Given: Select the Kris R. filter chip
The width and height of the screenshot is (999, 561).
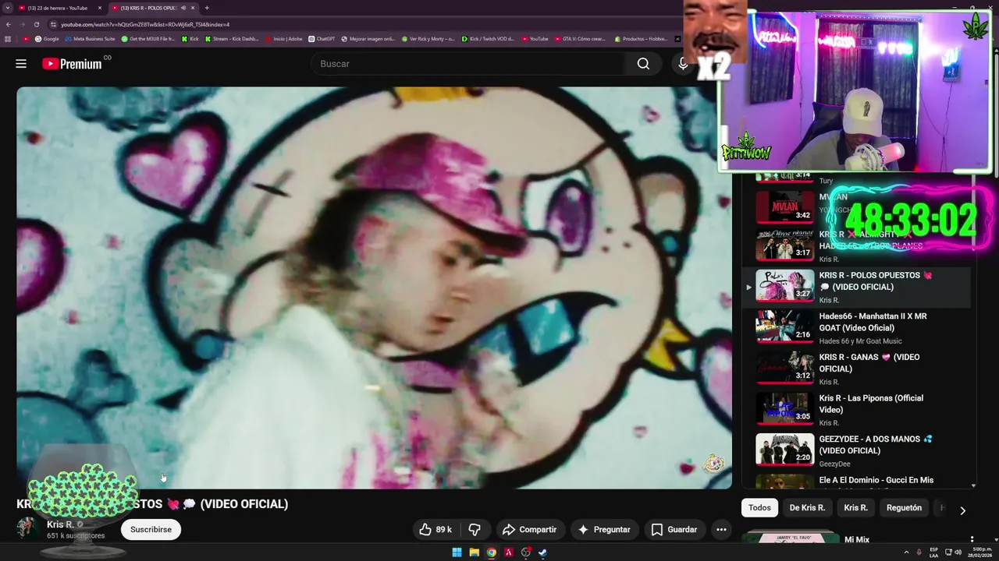Looking at the screenshot, I should tap(855, 508).
